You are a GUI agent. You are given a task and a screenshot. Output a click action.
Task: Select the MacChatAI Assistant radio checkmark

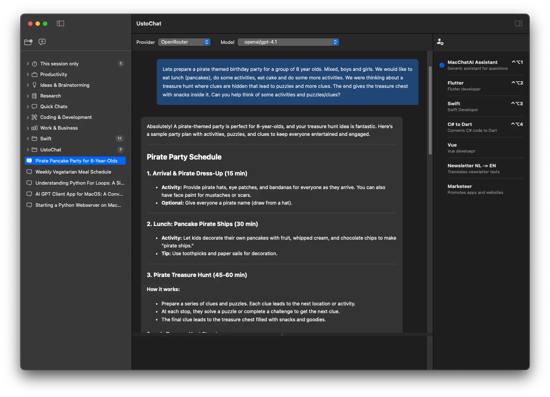pos(442,65)
